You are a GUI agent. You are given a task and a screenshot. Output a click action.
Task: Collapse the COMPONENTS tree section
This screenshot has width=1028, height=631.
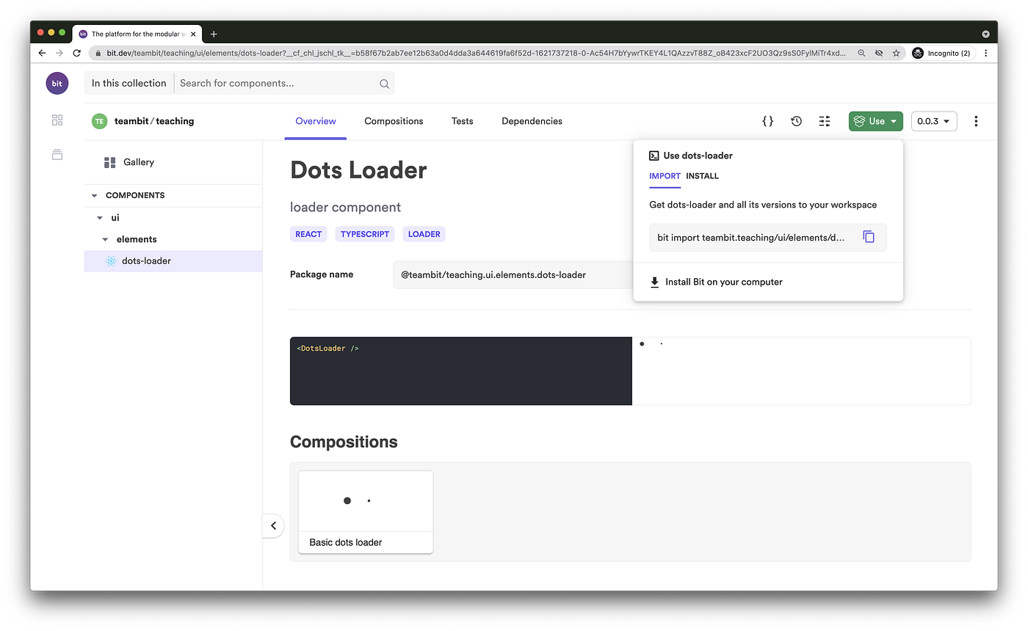(x=93, y=195)
